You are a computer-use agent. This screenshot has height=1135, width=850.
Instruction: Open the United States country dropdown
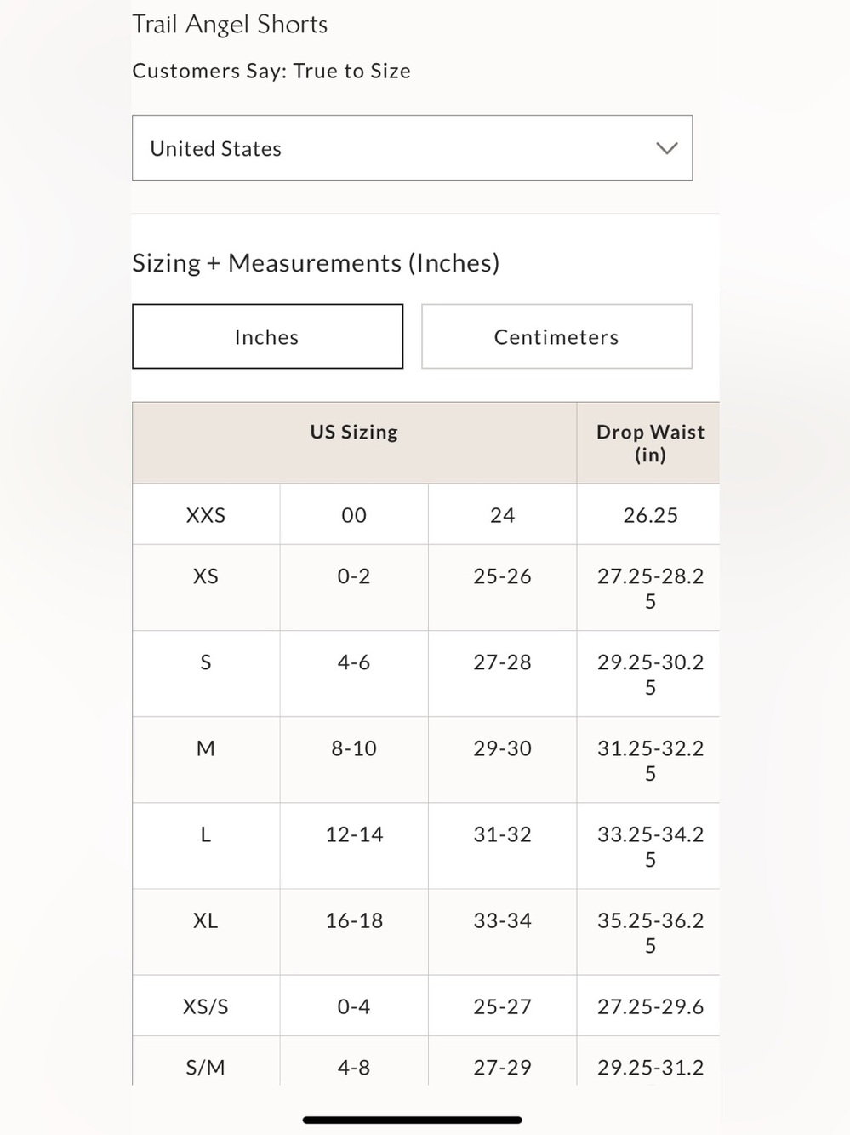pos(412,147)
